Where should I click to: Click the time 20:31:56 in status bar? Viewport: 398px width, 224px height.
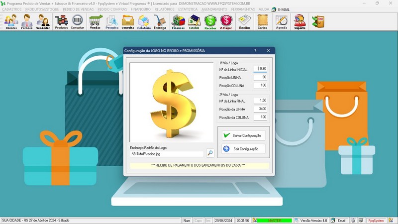tap(243, 221)
